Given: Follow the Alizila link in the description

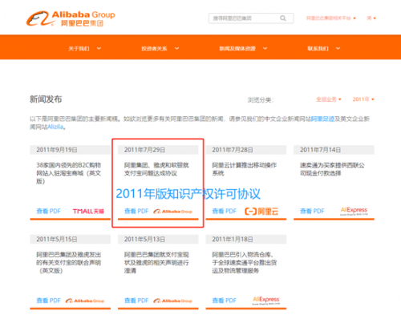Looking at the screenshot, I should 55,127.
